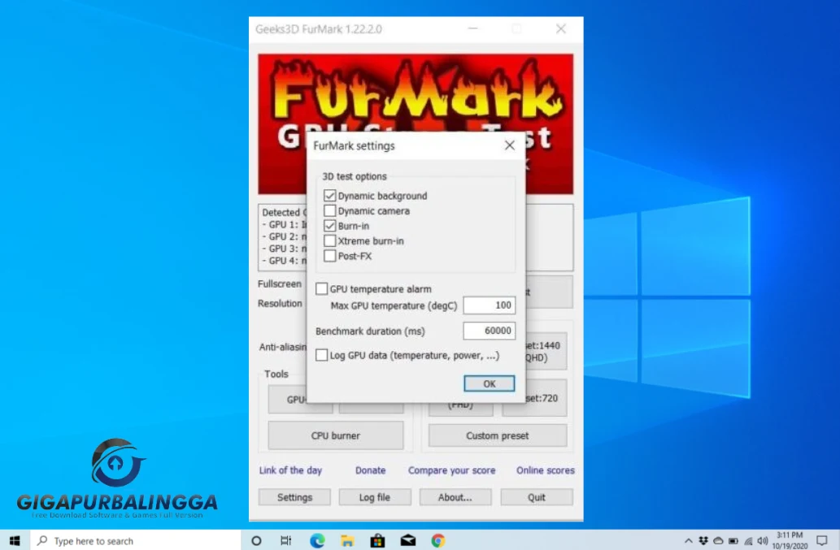The width and height of the screenshot is (840, 550).
Task: Open Mail app from taskbar
Action: 407,540
